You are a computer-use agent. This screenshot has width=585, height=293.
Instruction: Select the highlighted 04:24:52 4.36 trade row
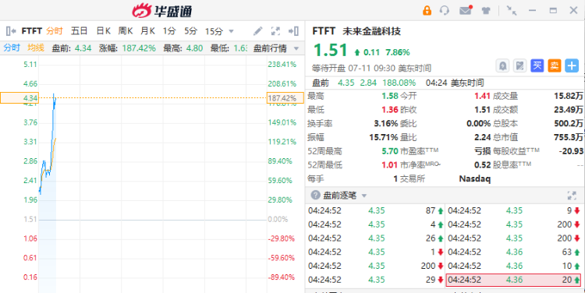514,280
